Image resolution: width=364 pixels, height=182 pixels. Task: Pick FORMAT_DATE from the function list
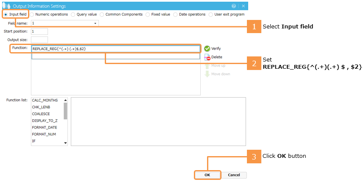click(45, 127)
